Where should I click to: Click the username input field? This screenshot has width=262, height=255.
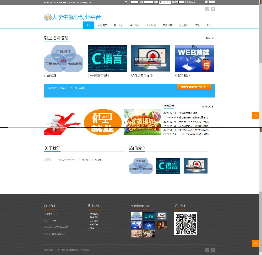pyautogui.click(x=134, y=2)
